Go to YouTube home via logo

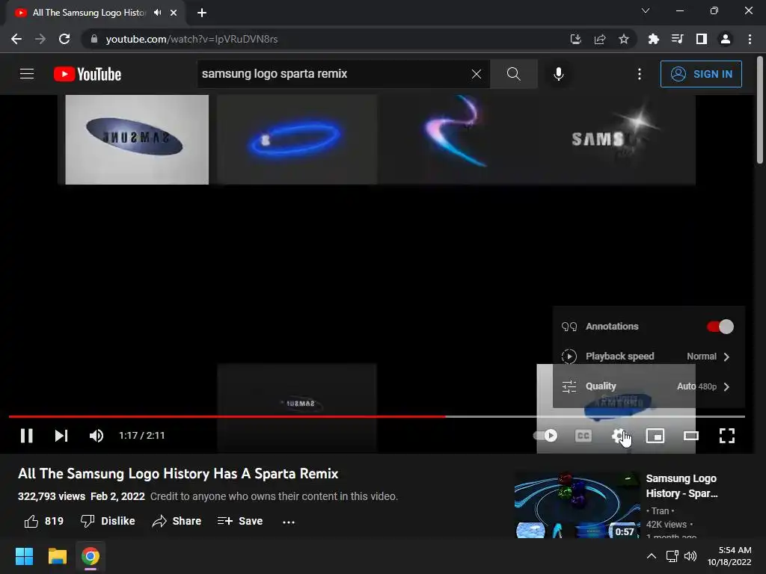88,74
